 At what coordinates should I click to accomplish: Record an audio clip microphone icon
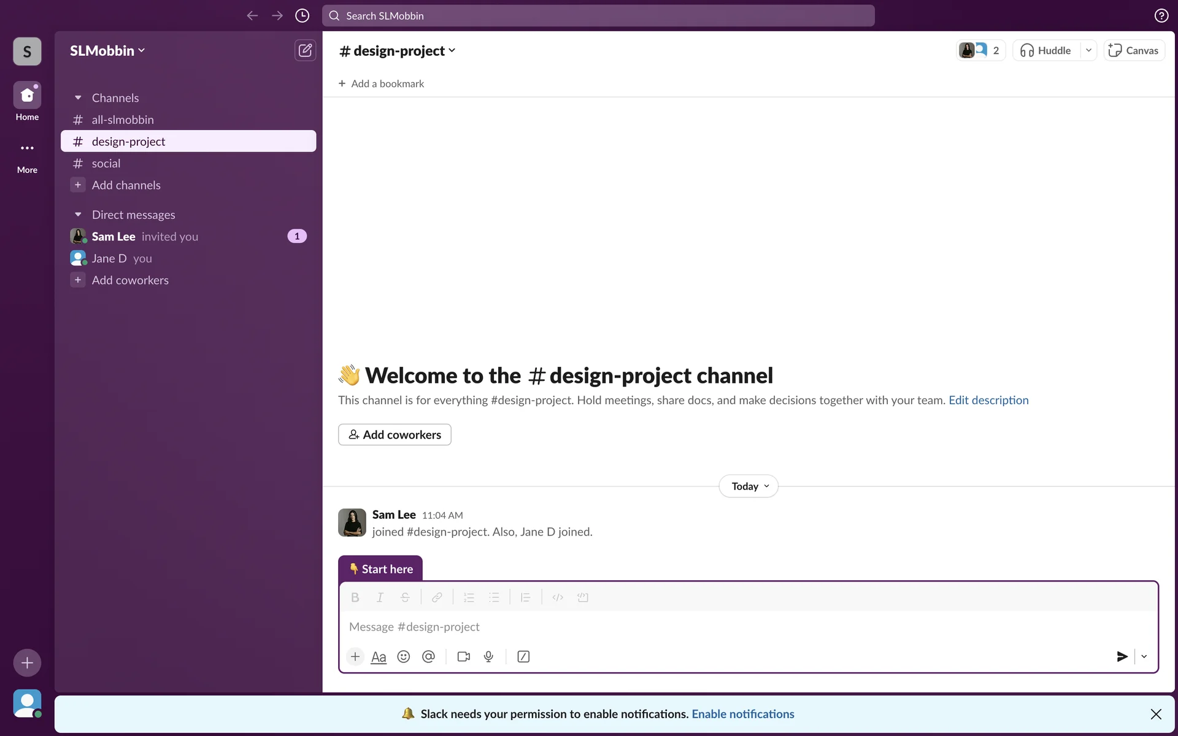pos(488,657)
